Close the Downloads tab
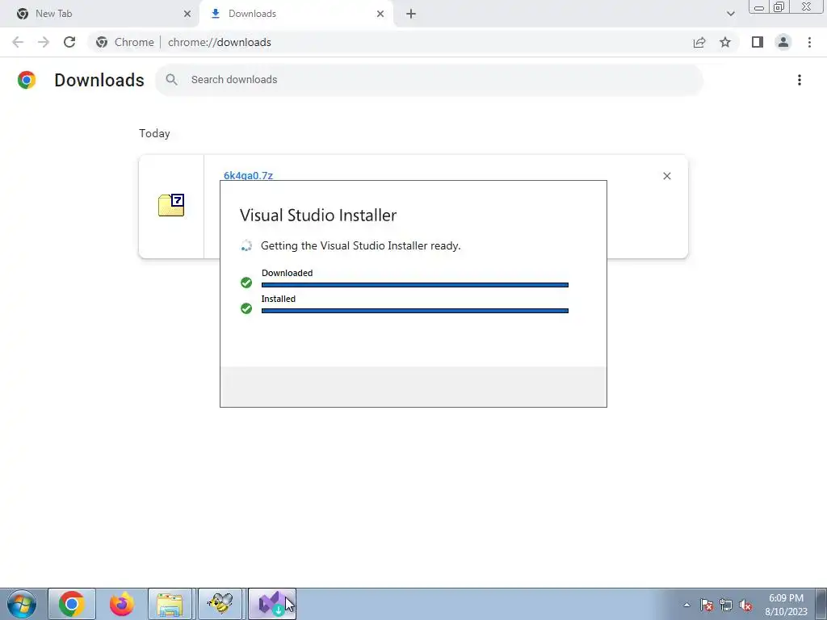The image size is (827, 620). pos(380,14)
